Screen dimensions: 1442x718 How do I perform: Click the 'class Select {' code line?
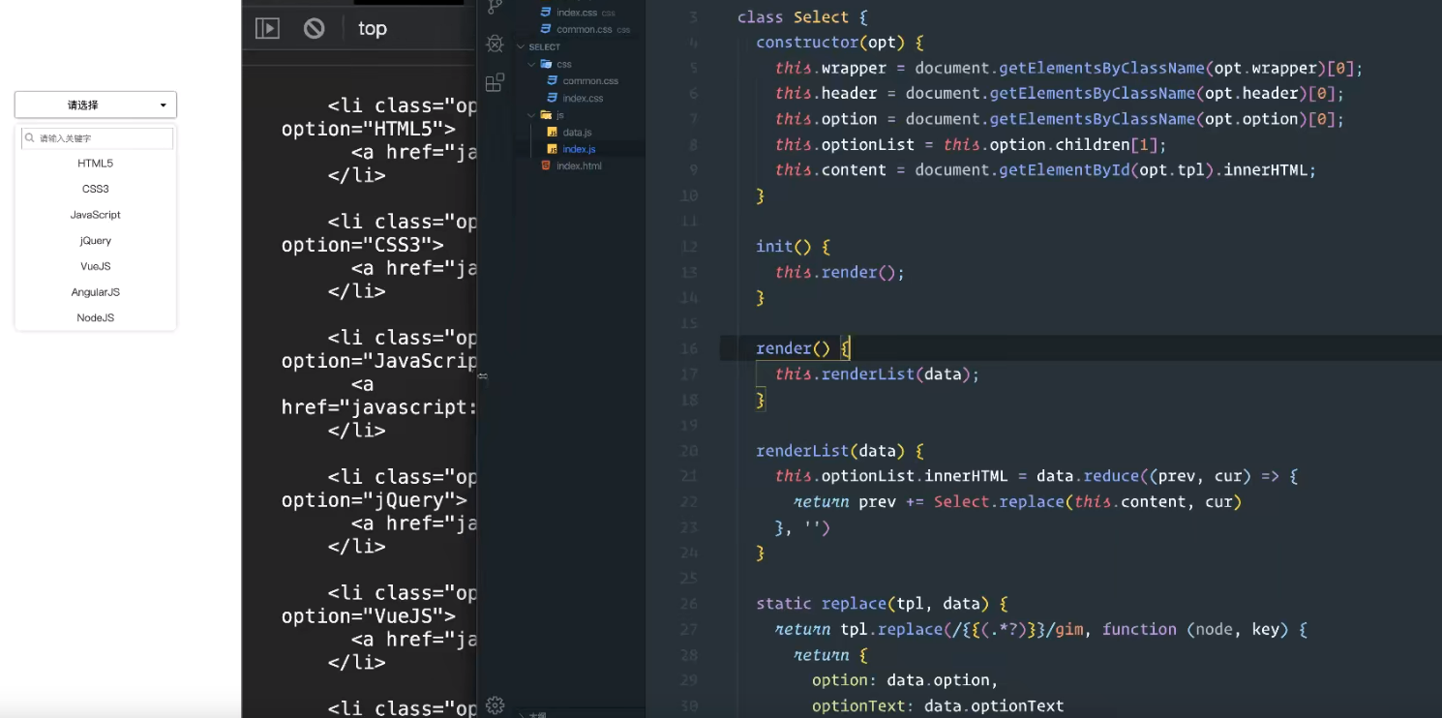point(802,17)
